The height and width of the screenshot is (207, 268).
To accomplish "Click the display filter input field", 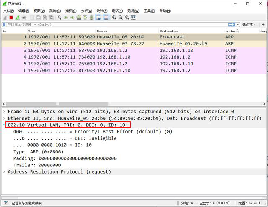I will [117, 25].
